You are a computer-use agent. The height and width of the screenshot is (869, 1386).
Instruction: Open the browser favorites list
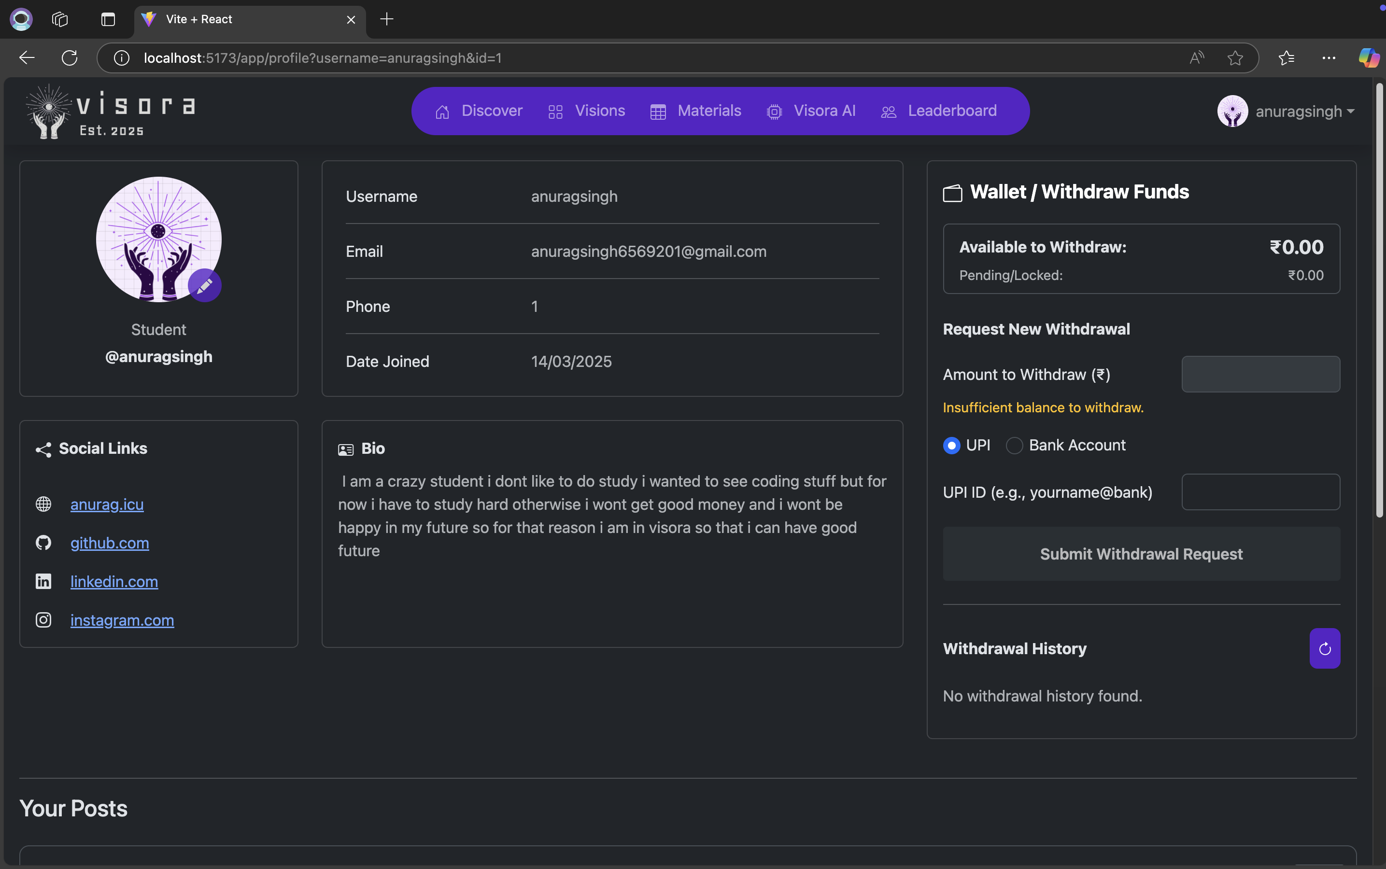coord(1287,58)
